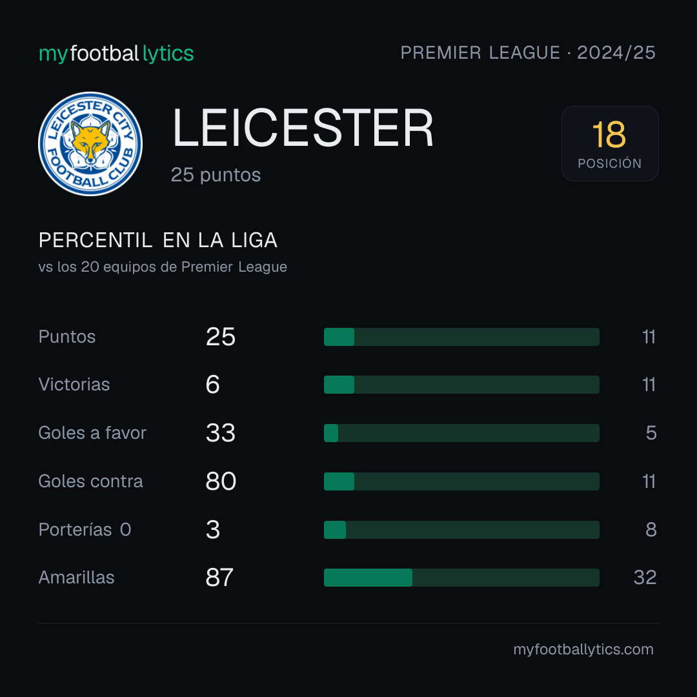697x697 pixels.
Task: Click the Goles contra value 80
Action: [x=221, y=481]
